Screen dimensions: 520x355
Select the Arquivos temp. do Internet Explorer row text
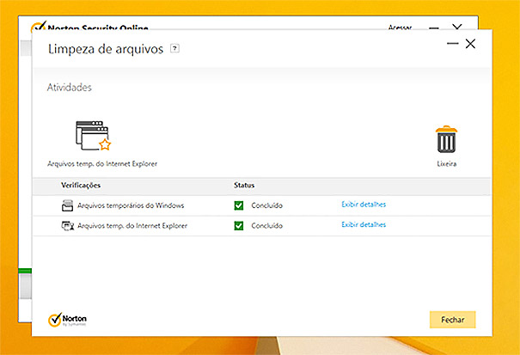pyautogui.click(x=132, y=225)
